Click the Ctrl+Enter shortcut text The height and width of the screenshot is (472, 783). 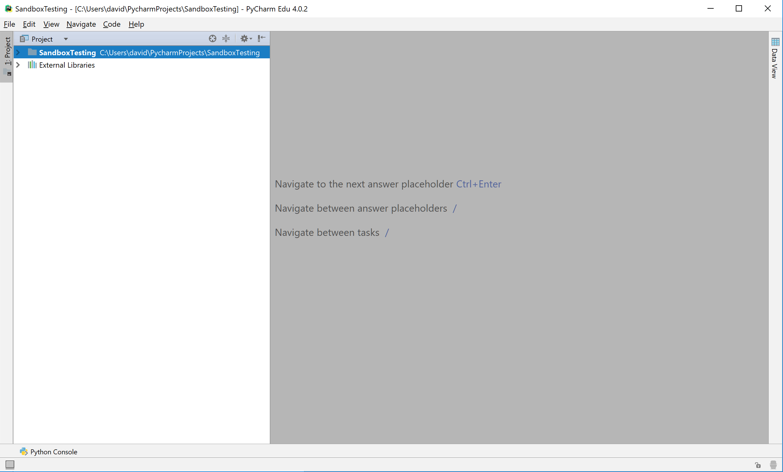point(479,184)
